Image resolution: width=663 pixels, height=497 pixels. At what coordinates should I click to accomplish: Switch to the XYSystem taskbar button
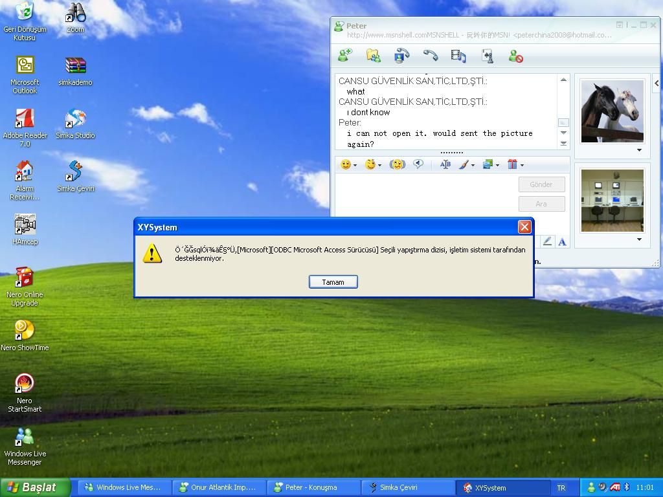[x=502, y=487]
